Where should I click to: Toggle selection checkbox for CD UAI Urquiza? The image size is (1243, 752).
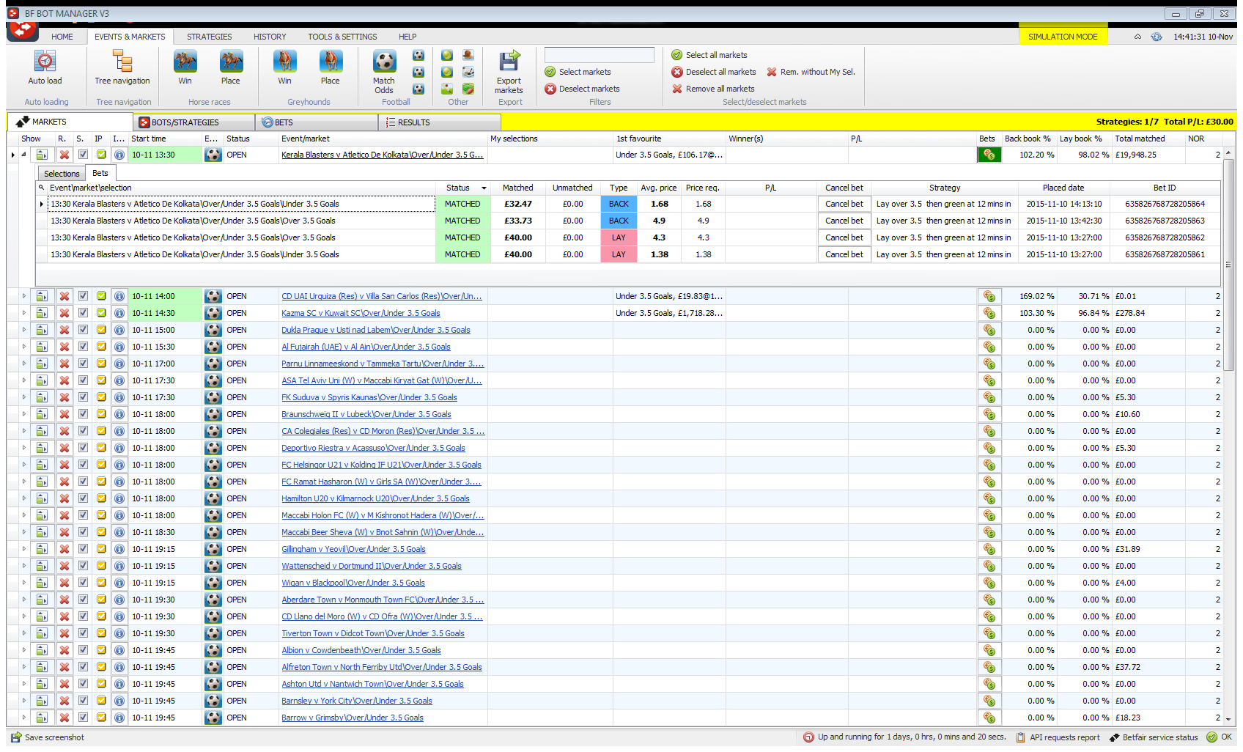[x=83, y=296]
